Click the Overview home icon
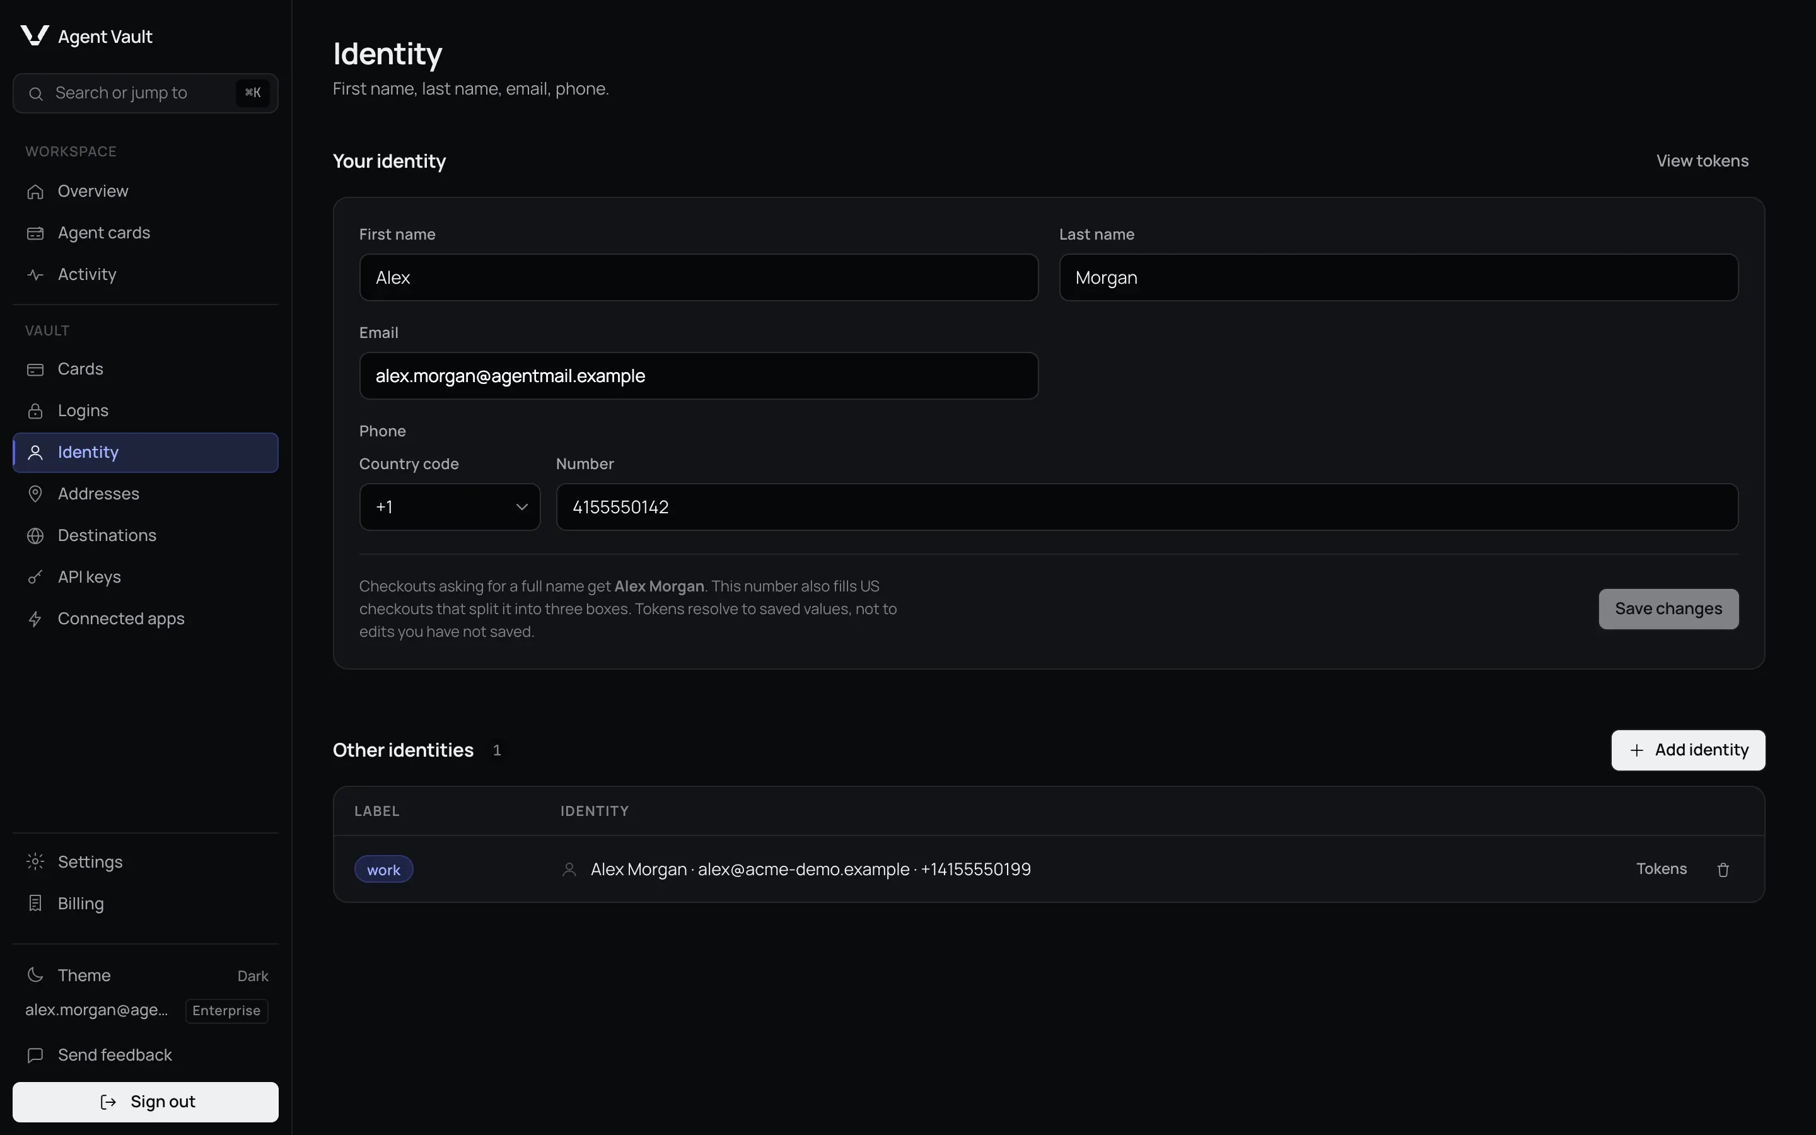Image resolution: width=1816 pixels, height=1135 pixels. click(x=35, y=192)
